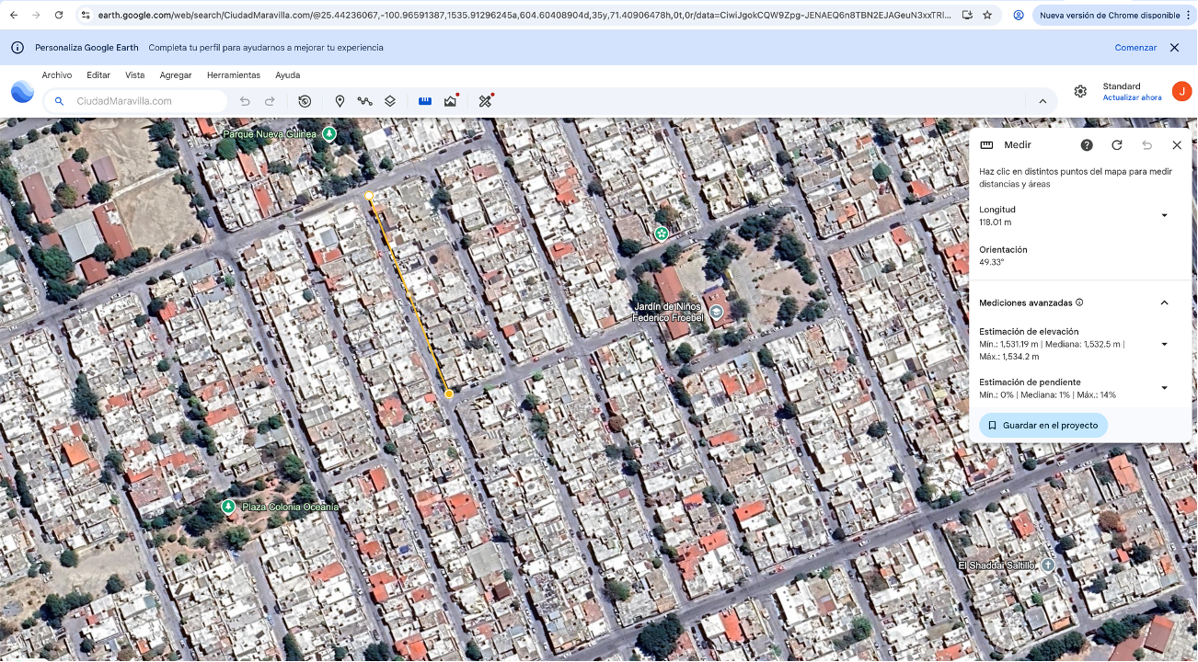This screenshot has height=662, width=1198.
Task: Open the Herramientas menu
Action: tap(234, 75)
